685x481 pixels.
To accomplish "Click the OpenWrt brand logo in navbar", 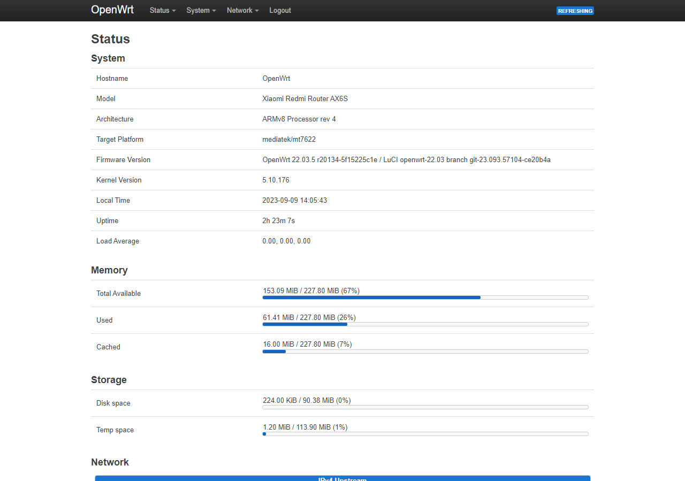I will click(x=112, y=10).
